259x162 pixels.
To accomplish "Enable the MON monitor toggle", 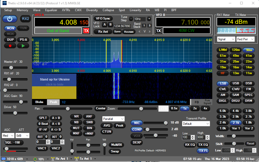I will click(x=10, y=28).
